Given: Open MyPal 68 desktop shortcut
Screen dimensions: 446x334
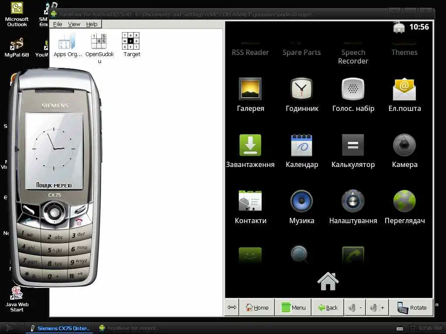Looking at the screenshot, I should (17, 48).
